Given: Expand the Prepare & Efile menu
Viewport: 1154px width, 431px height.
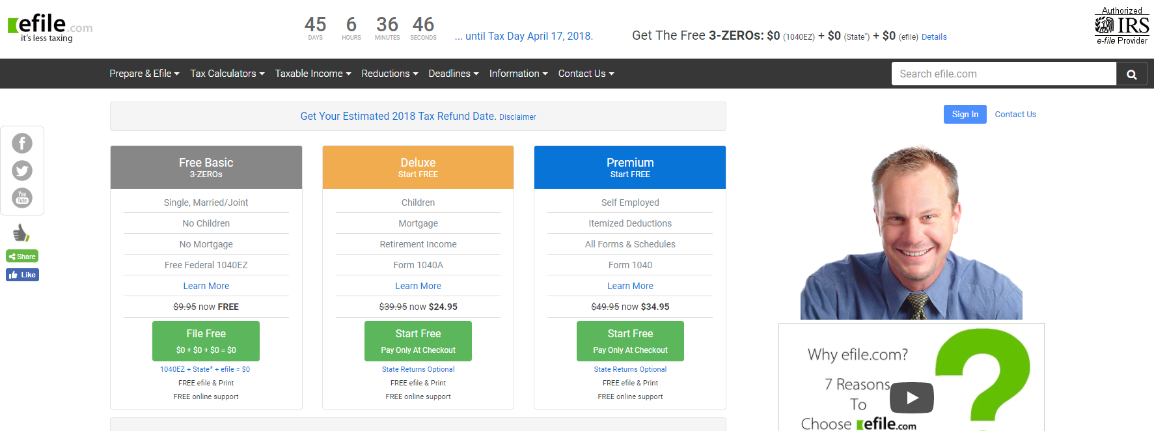Looking at the screenshot, I should [144, 74].
